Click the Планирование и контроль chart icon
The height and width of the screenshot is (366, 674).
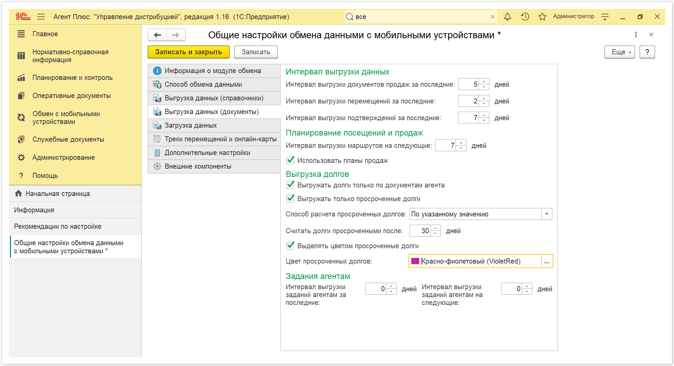(x=21, y=78)
